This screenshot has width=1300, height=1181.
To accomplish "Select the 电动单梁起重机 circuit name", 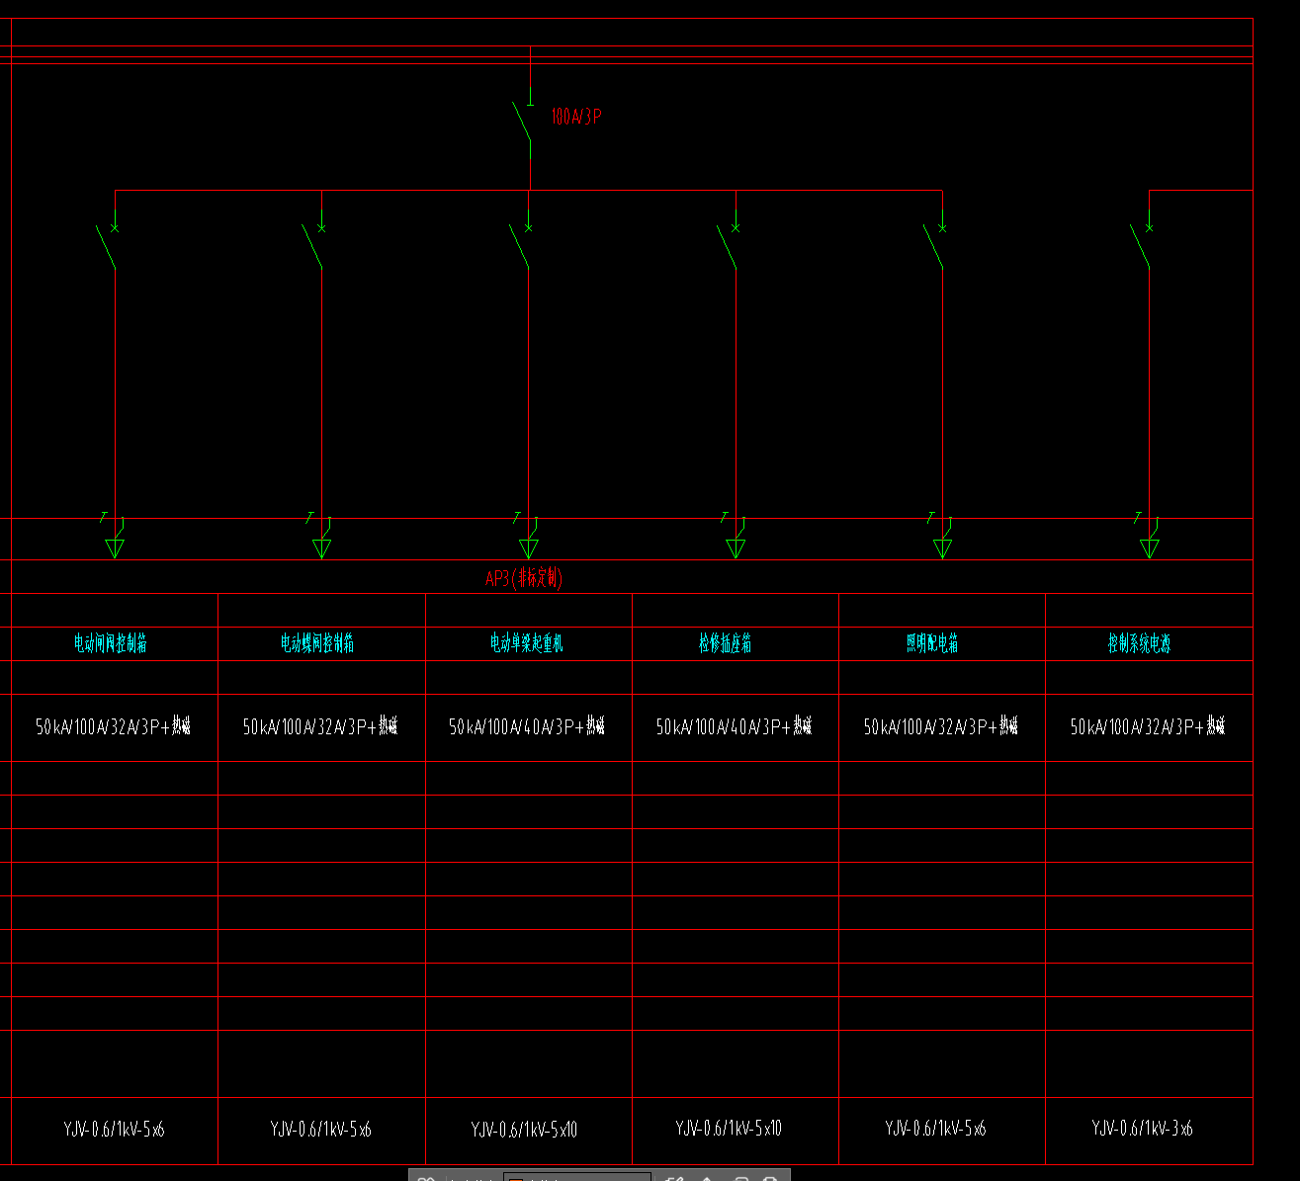I will click(527, 643).
